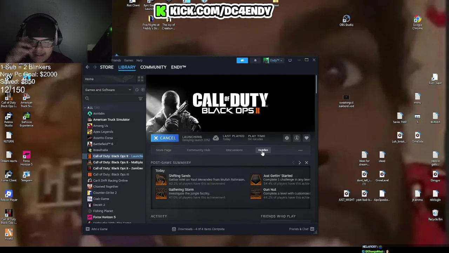Click the Steam announcements megaphone icon

[242, 60]
